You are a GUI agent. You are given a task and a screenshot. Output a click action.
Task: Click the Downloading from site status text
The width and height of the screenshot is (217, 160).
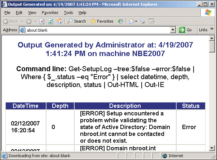39,156
